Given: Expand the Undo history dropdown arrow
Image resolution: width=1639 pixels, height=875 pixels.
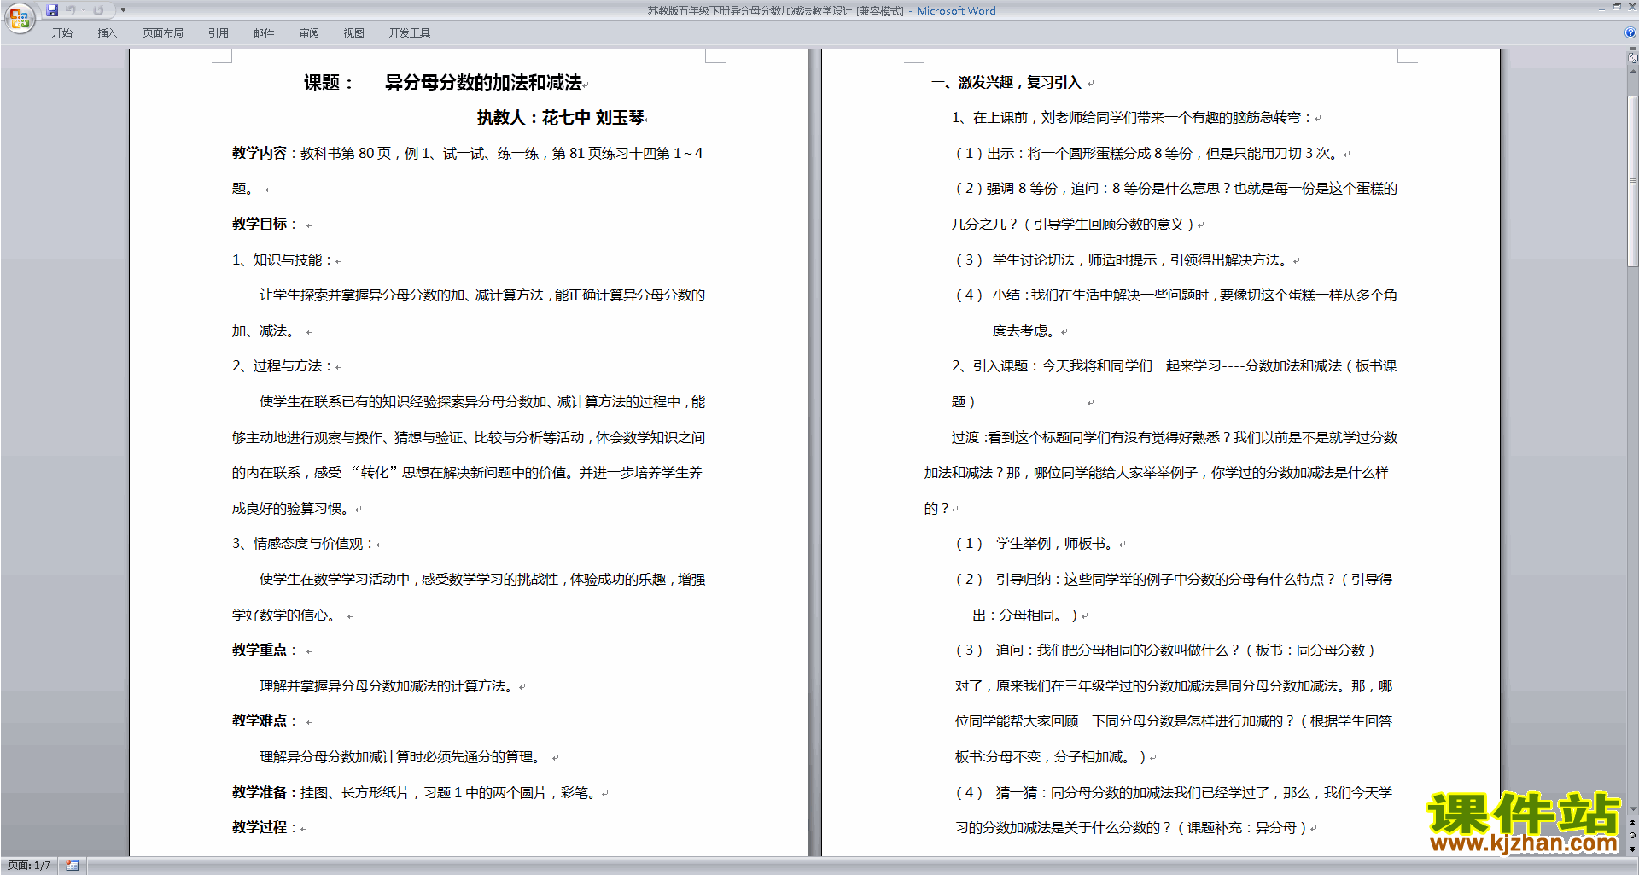Looking at the screenshot, I should [x=83, y=10].
